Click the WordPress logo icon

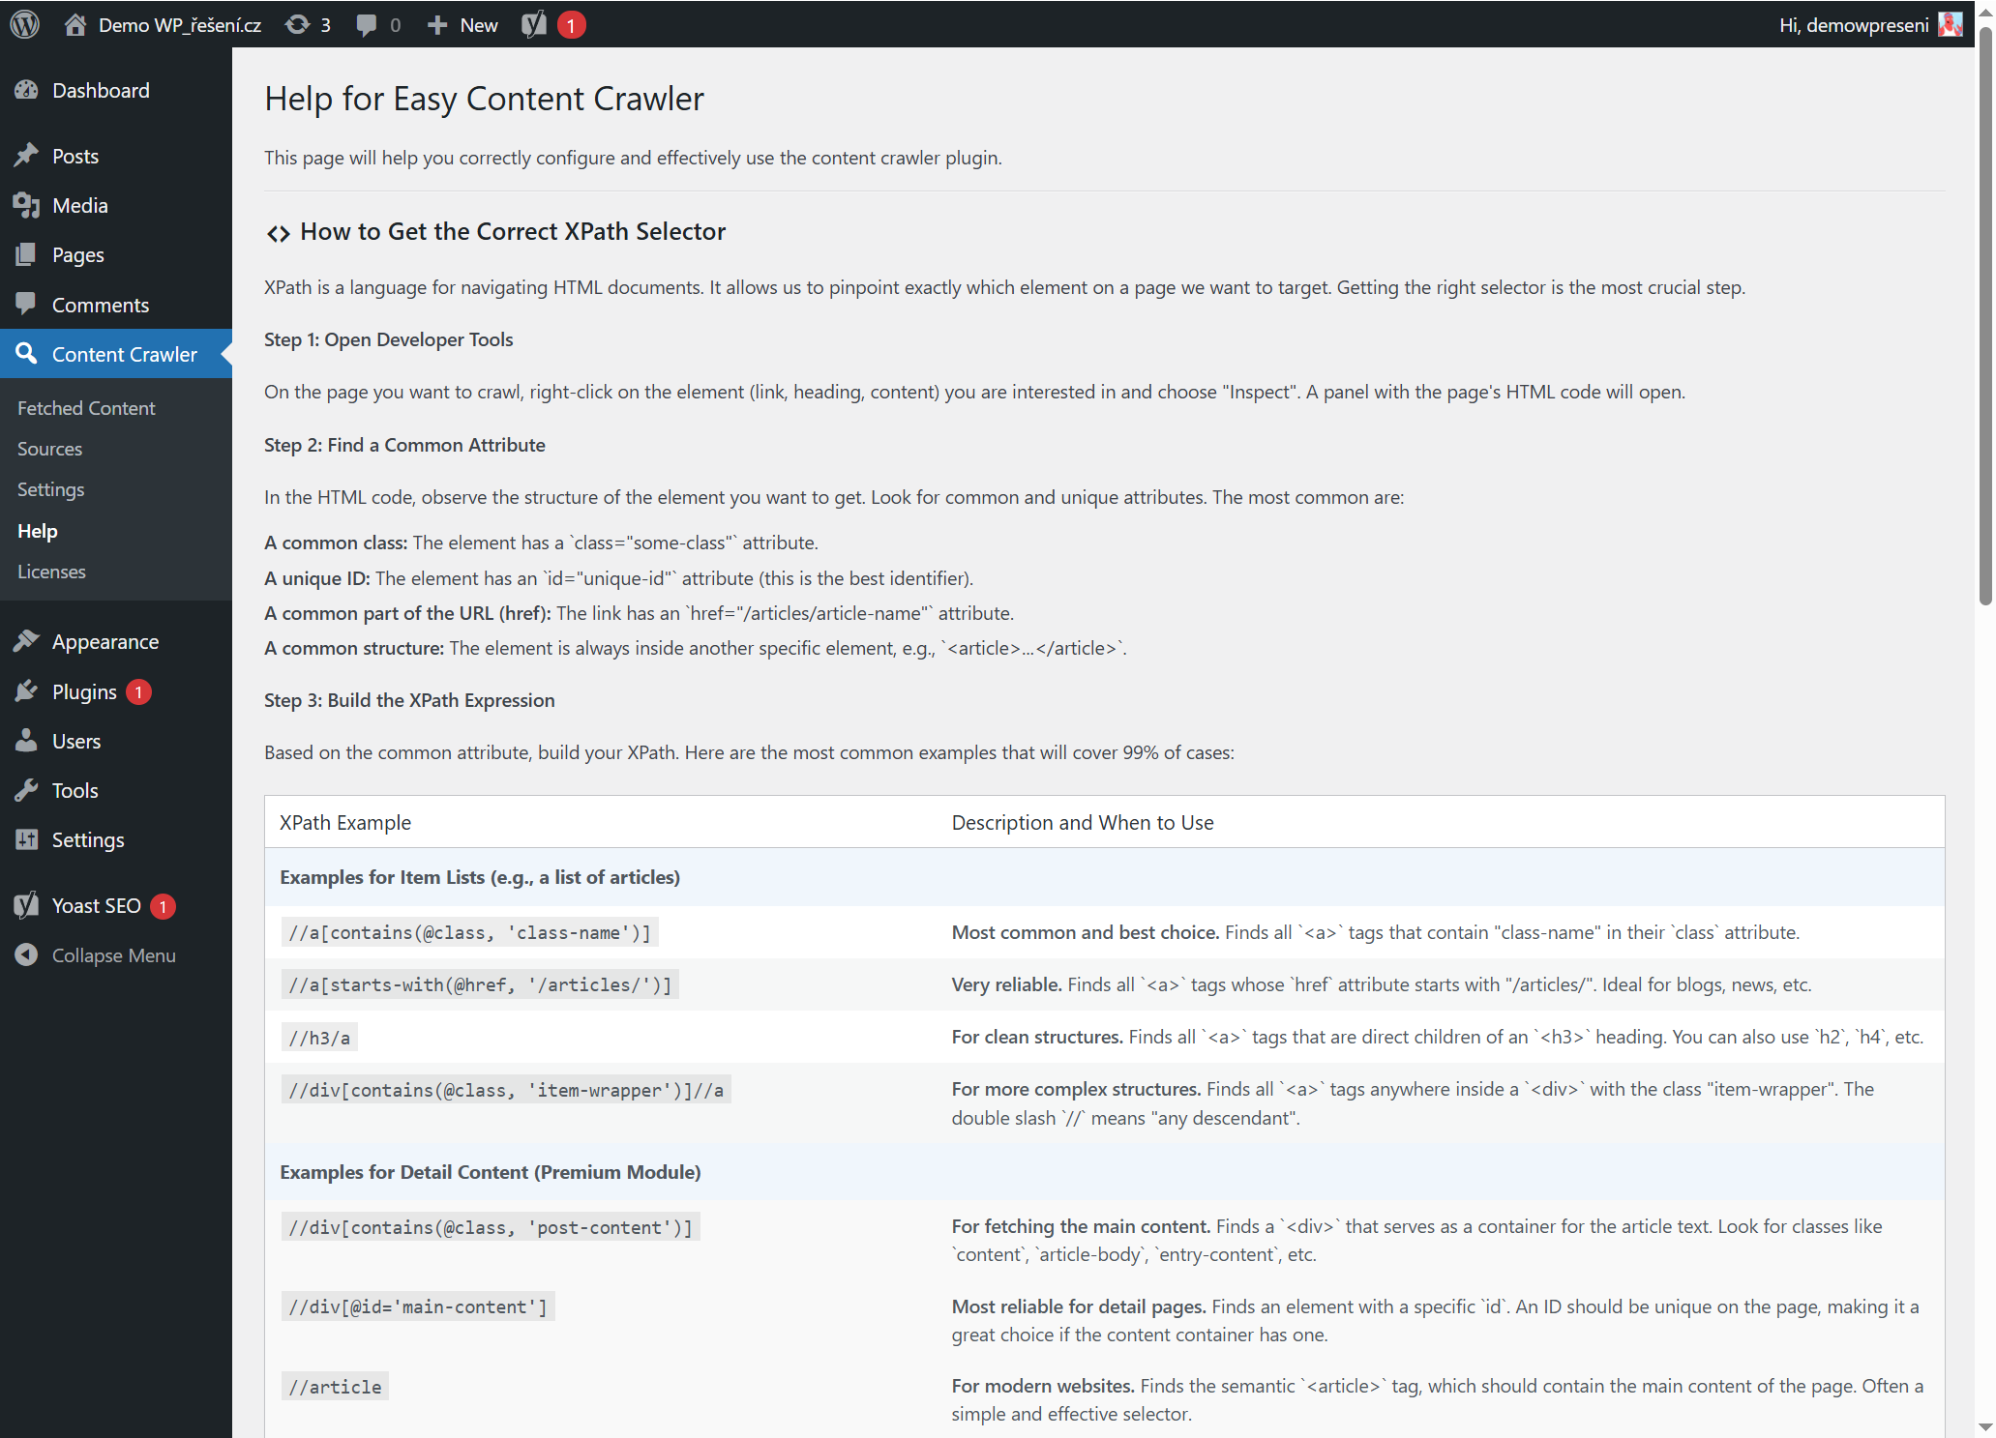coord(24,24)
